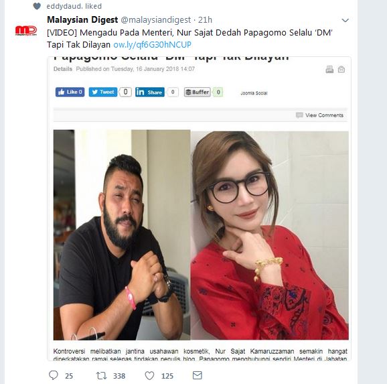The height and width of the screenshot is (384, 387).
Task: Click the Facebook Like button
Action: coord(70,92)
